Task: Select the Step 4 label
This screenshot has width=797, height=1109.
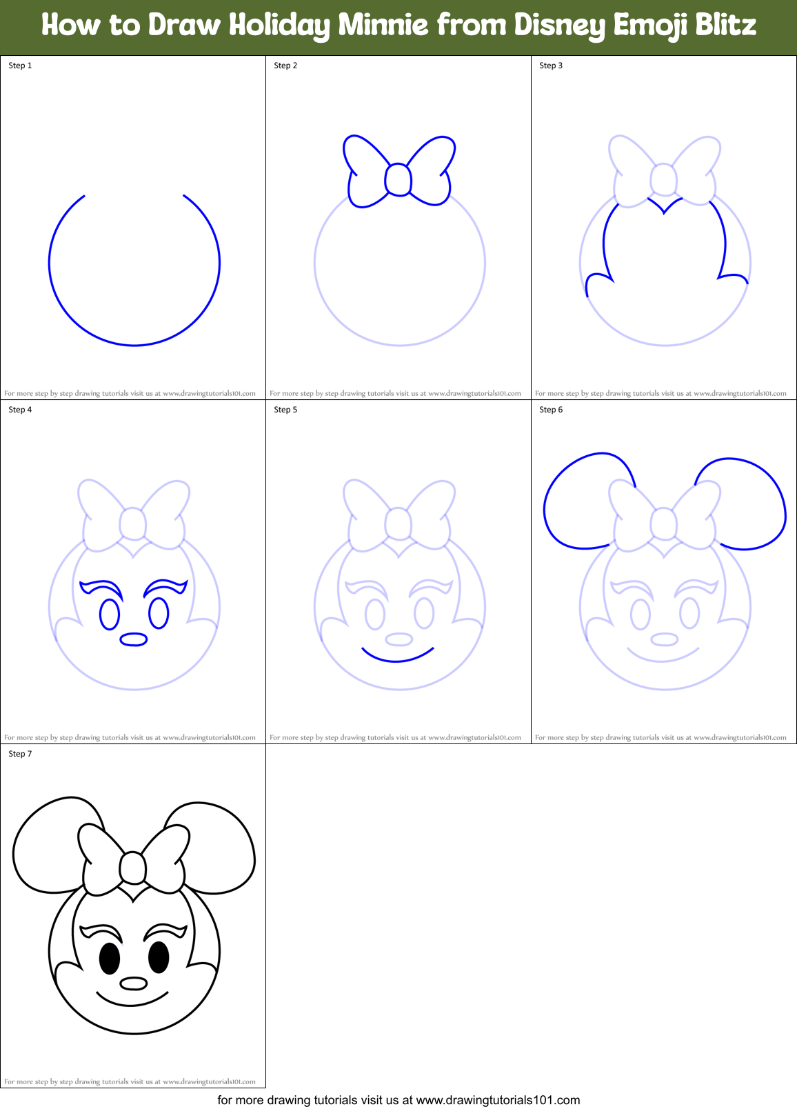Action: coord(20,410)
